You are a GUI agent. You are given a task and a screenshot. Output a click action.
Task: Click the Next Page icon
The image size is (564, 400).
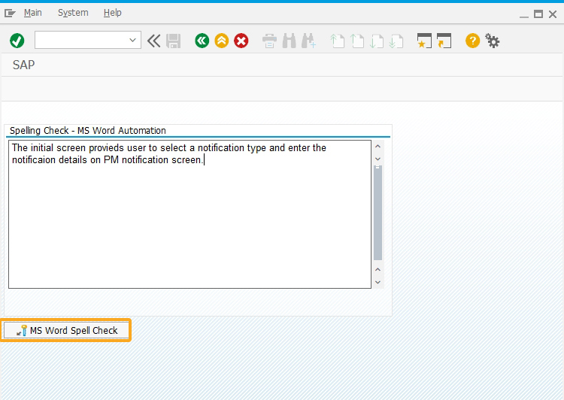click(376, 41)
